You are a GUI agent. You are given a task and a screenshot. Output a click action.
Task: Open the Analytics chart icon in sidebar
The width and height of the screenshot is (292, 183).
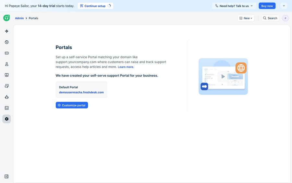pyautogui.click(x=7, y=108)
